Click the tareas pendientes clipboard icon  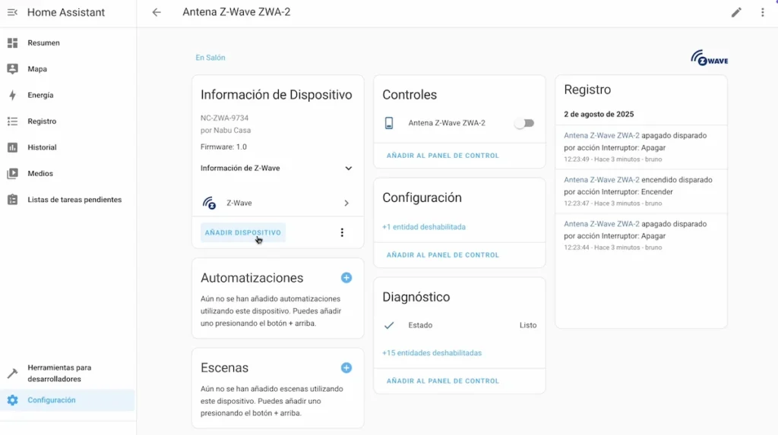click(x=12, y=200)
